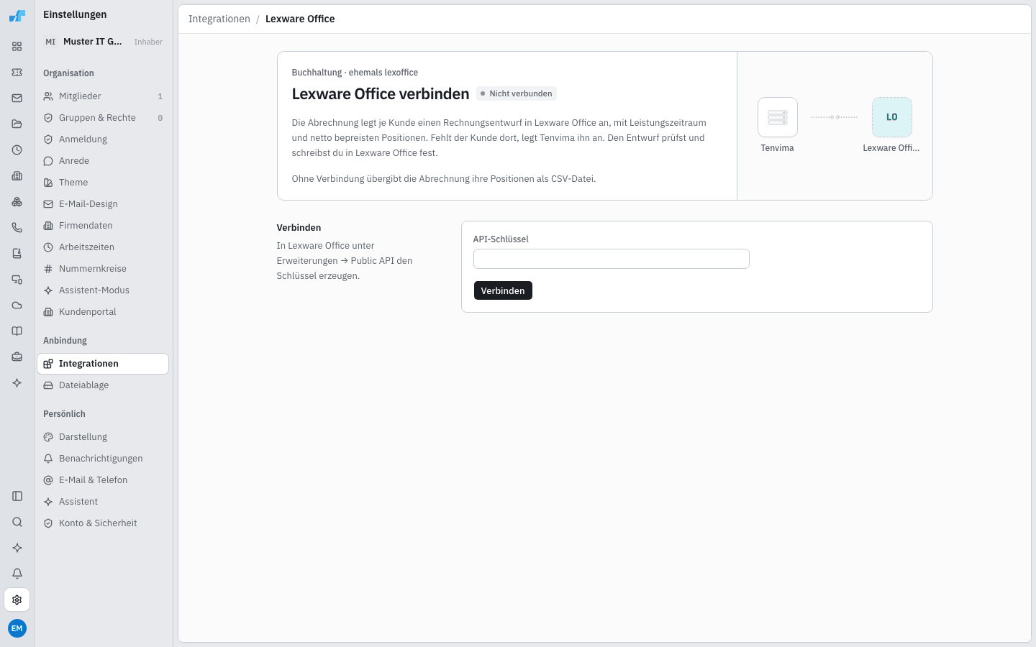Open the monitor devices icon in the rail
Screen dimensions: 1036x647
coord(17,280)
